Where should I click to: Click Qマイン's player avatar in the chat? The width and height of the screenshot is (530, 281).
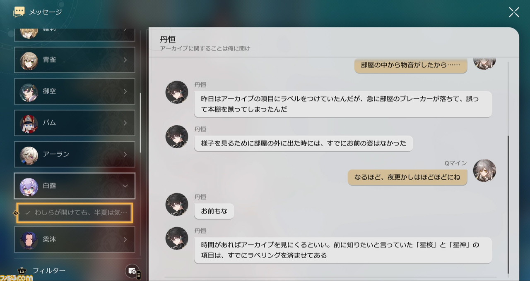pyautogui.click(x=484, y=170)
